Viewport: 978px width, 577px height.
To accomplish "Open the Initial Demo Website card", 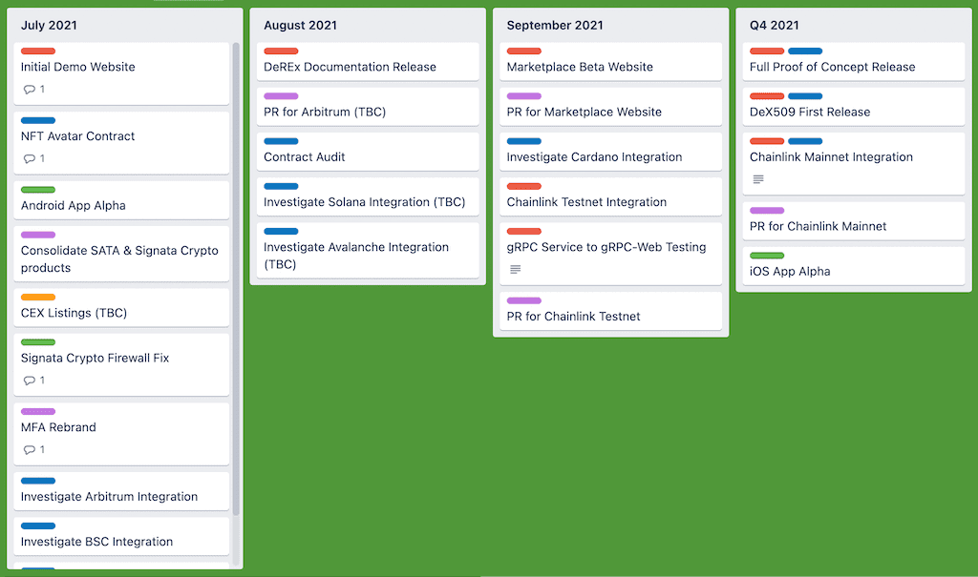I will pyautogui.click(x=121, y=73).
